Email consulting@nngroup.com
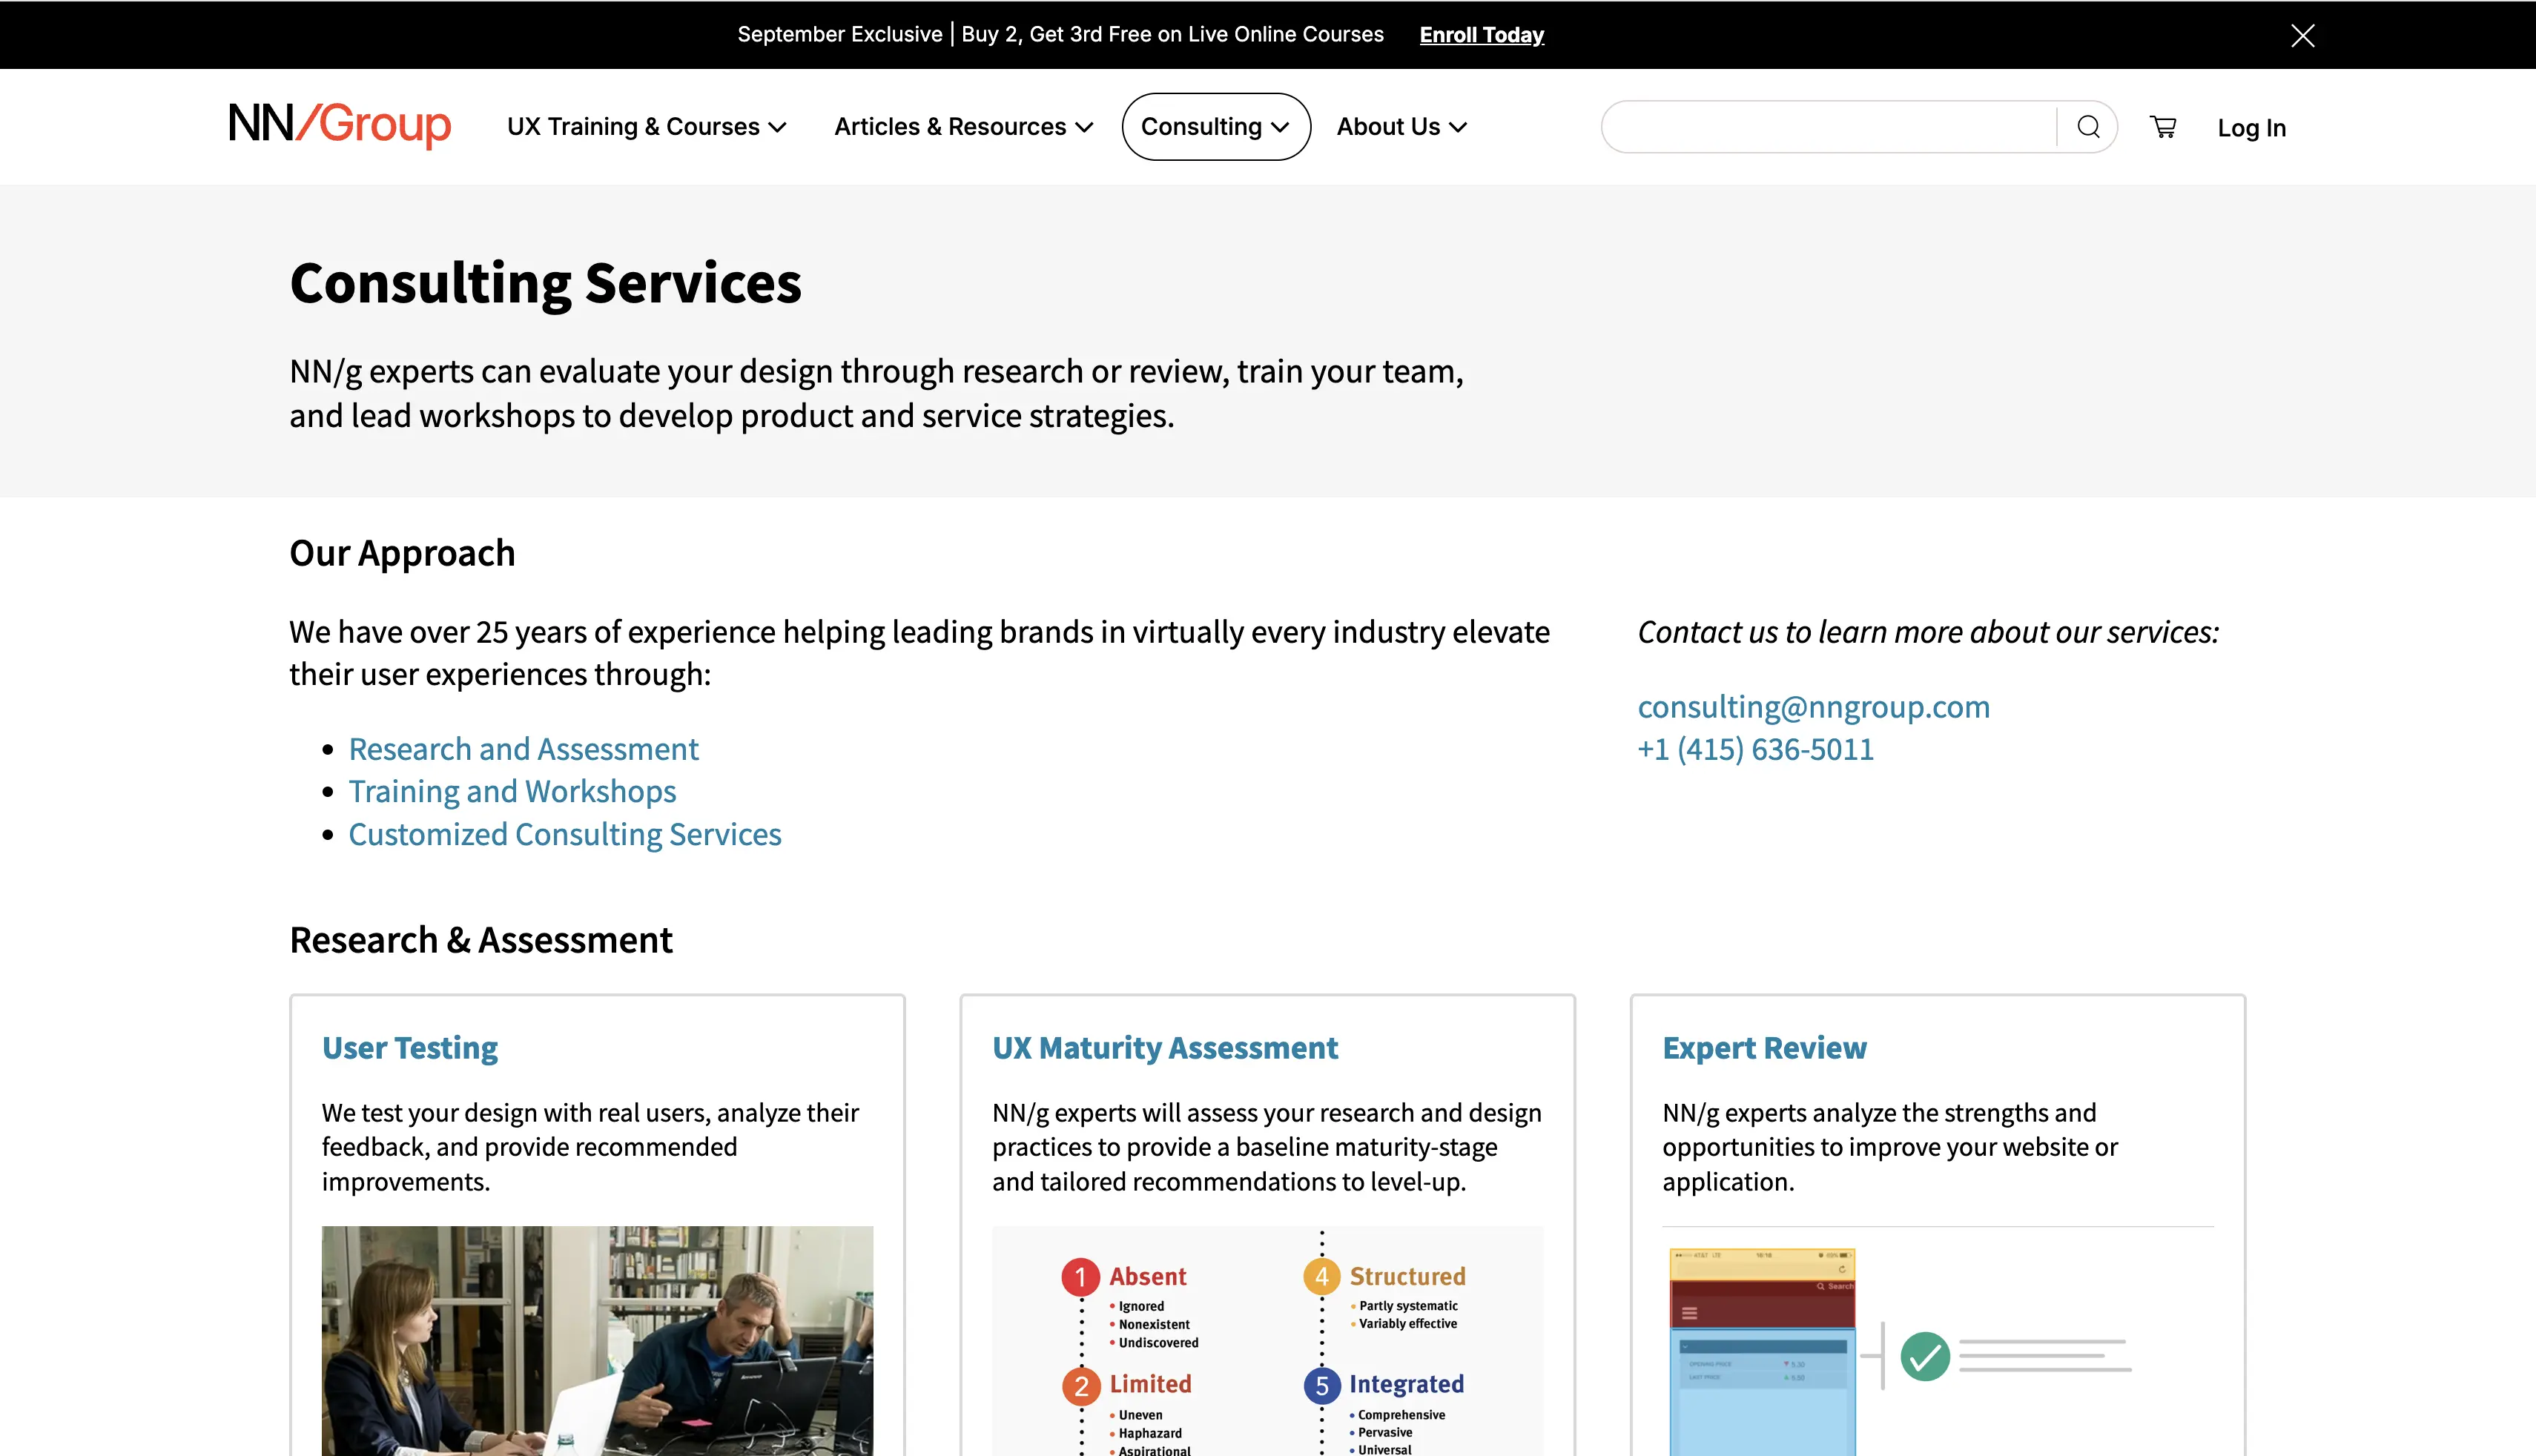 click(1813, 707)
